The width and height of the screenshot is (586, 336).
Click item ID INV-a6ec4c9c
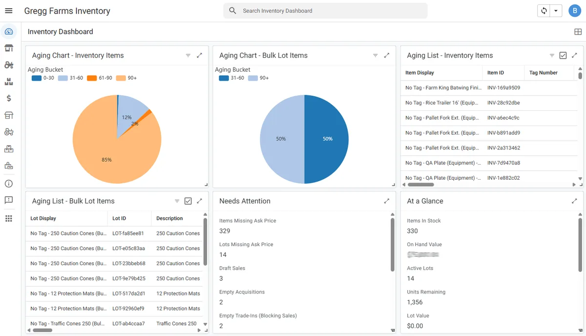[x=503, y=118]
